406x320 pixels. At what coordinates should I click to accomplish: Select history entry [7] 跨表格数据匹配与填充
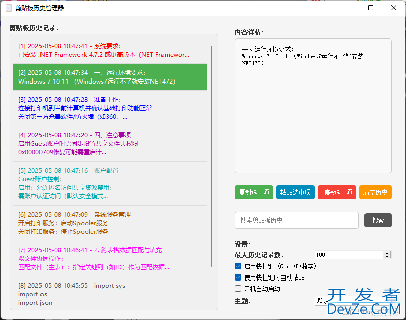click(x=109, y=259)
